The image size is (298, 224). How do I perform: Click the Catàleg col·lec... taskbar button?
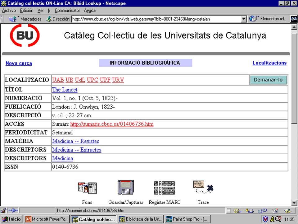tap(94, 219)
